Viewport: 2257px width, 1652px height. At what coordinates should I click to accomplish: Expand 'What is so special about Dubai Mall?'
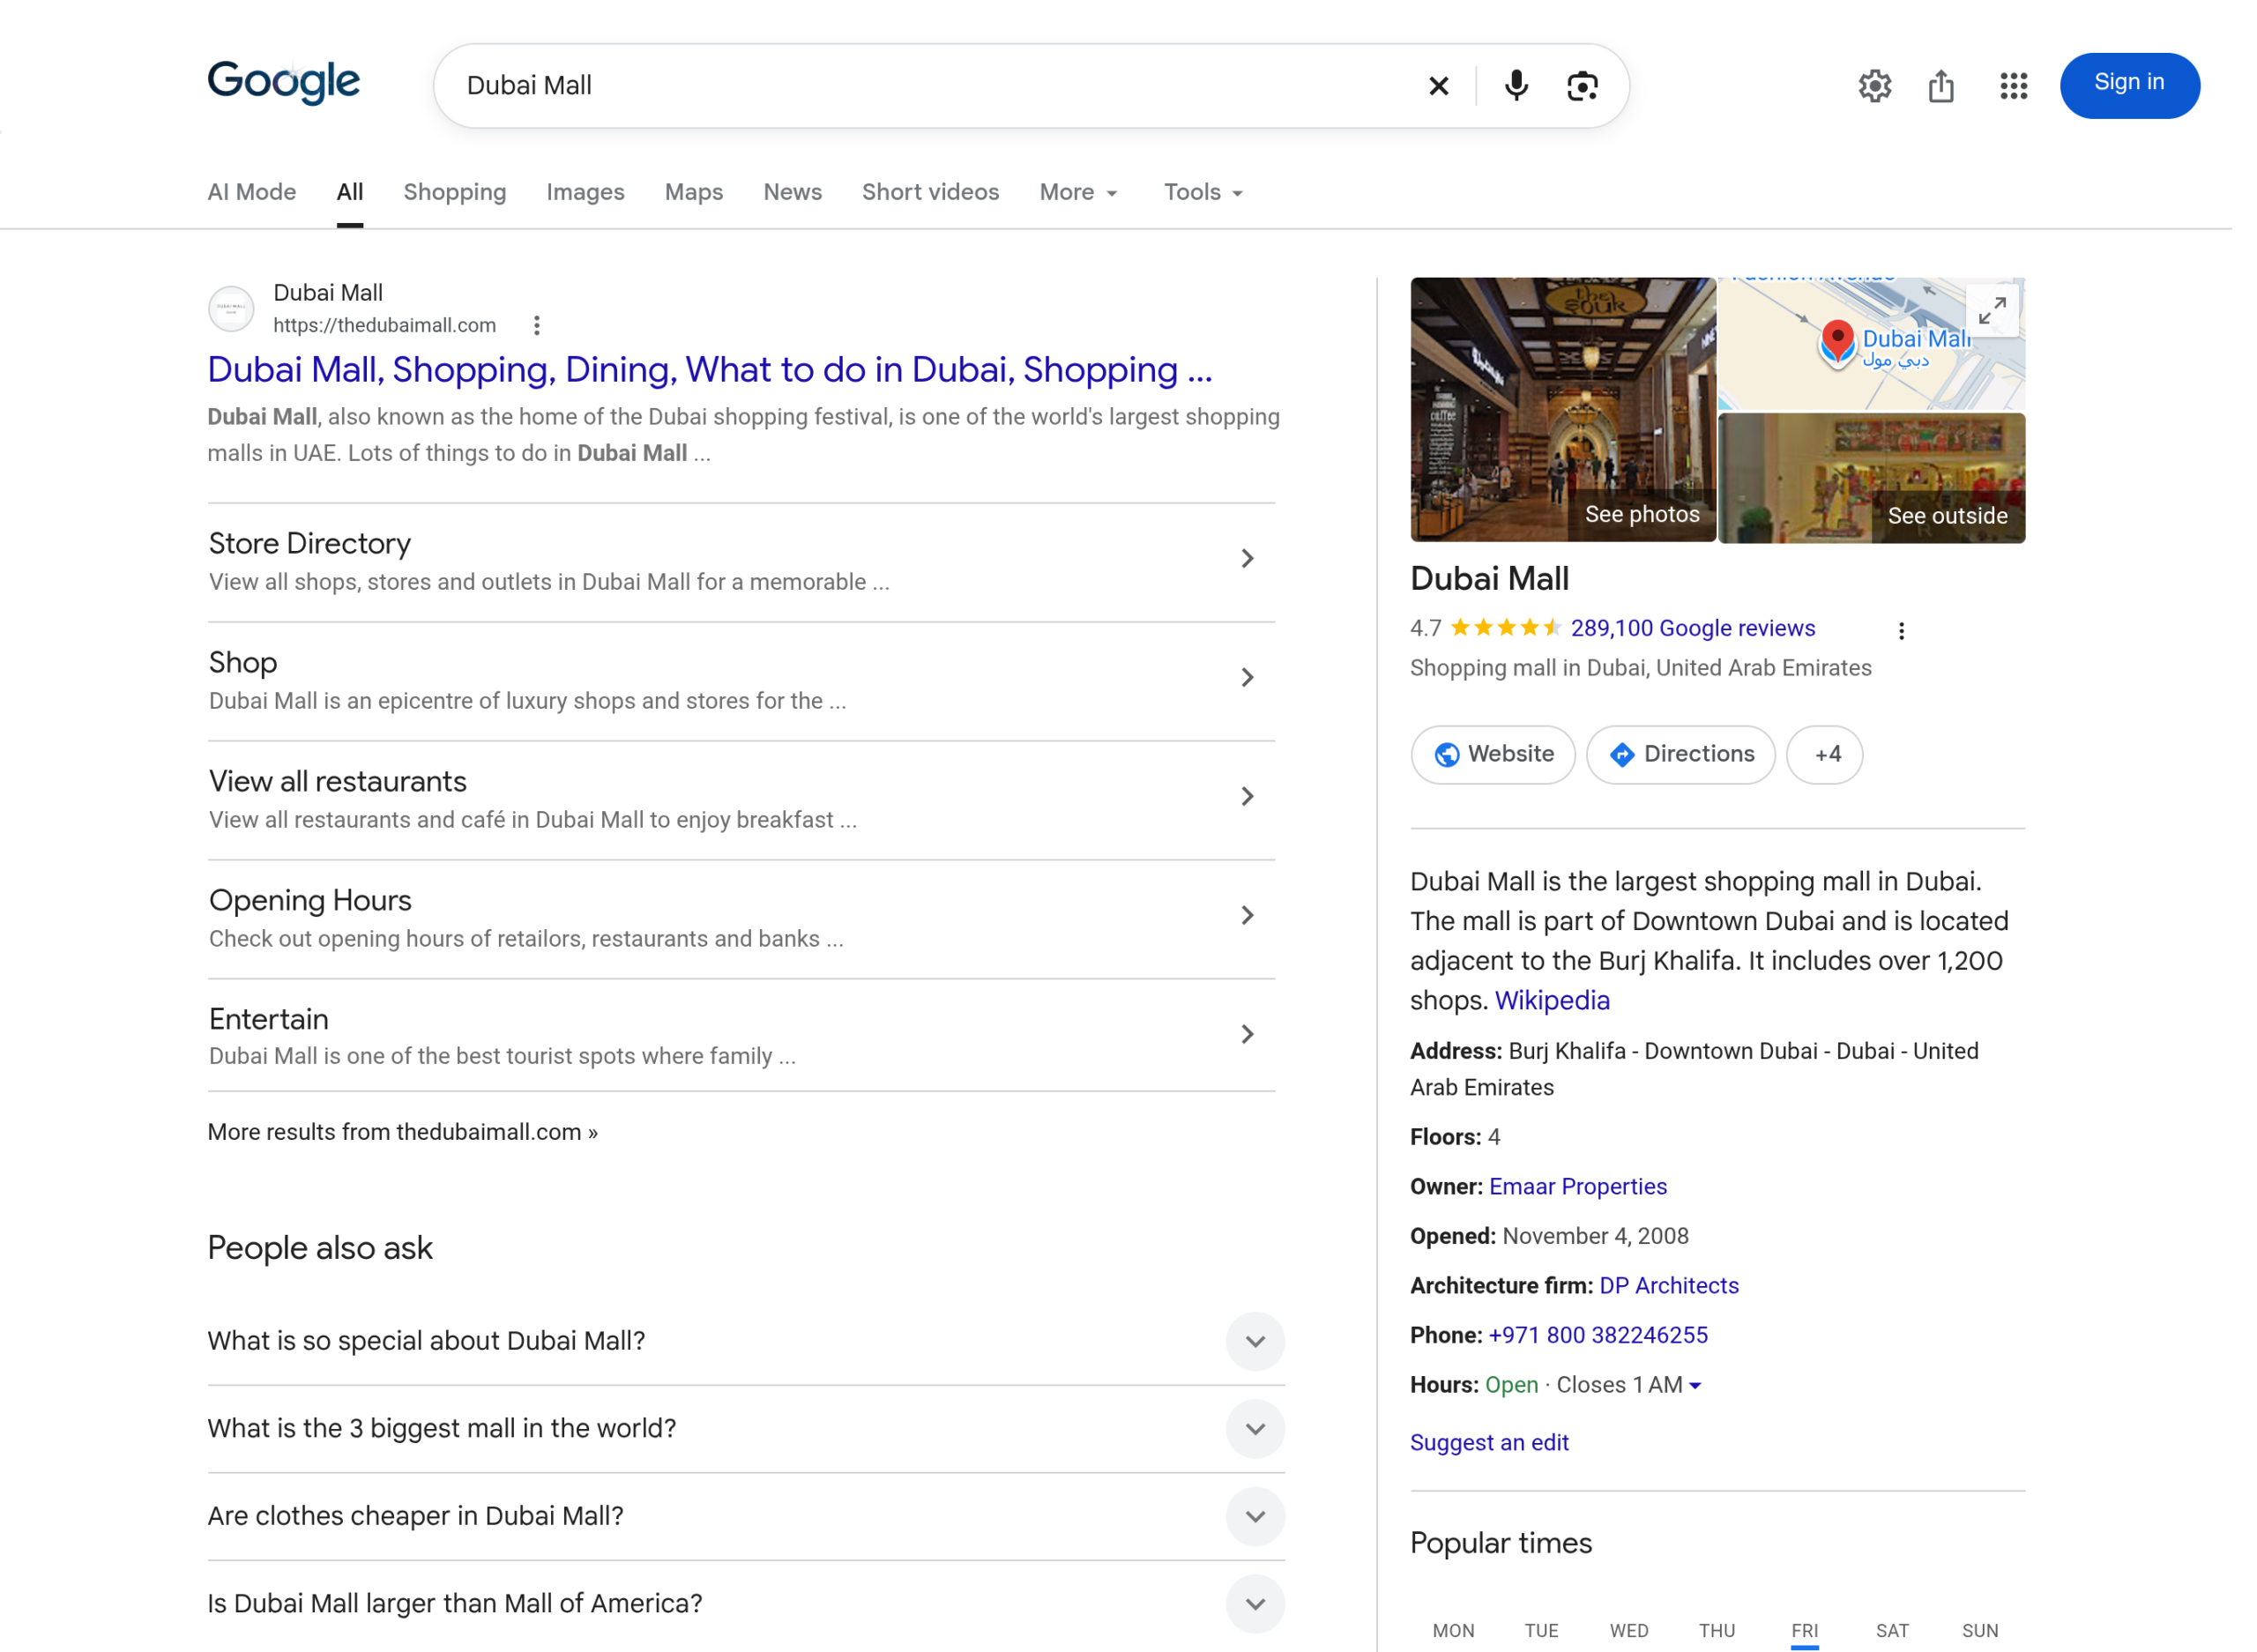pos(1255,1341)
